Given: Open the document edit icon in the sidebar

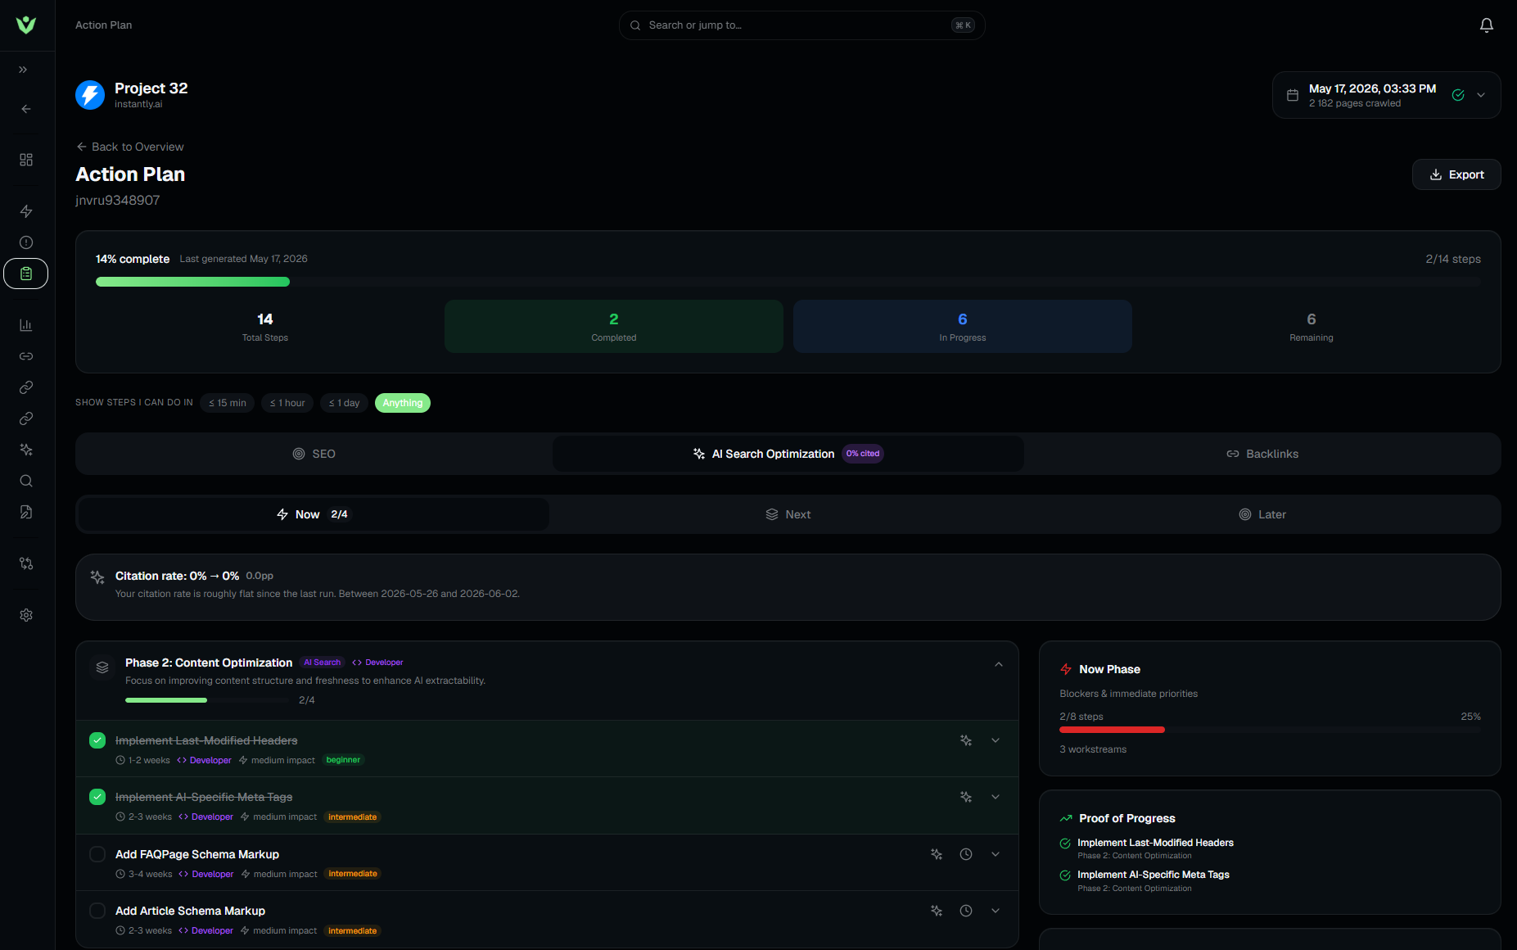Looking at the screenshot, I should point(26,512).
